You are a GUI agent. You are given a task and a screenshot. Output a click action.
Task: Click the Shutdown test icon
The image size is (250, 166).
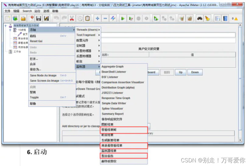[146, 19]
